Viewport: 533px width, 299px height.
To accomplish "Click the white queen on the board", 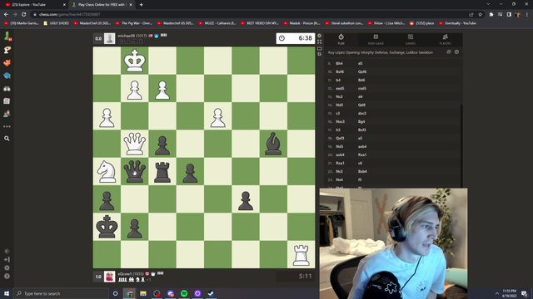I will [x=135, y=144].
